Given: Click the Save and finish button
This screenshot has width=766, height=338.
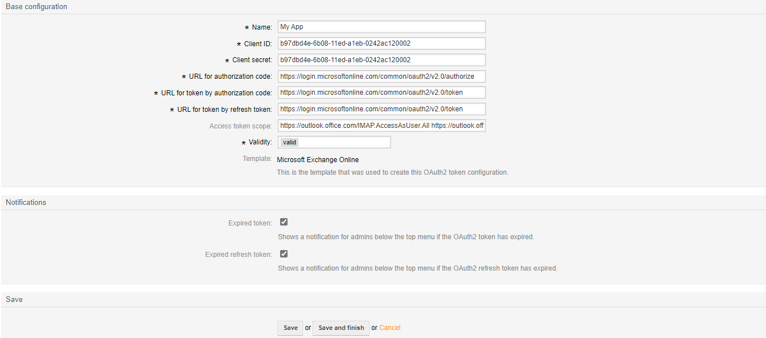Looking at the screenshot, I should pos(341,328).
